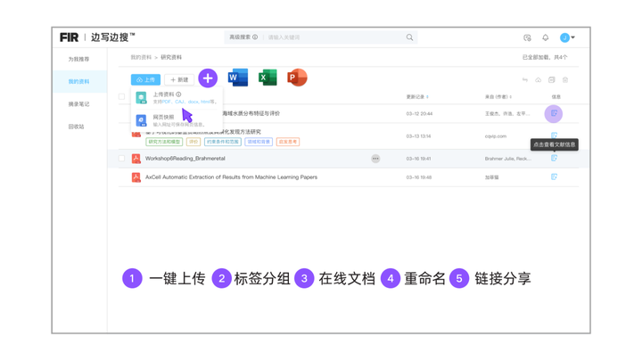The image size is (642, 361).
Task: View document info for the cqvip.com row
Action: click(x=554, y=135)
